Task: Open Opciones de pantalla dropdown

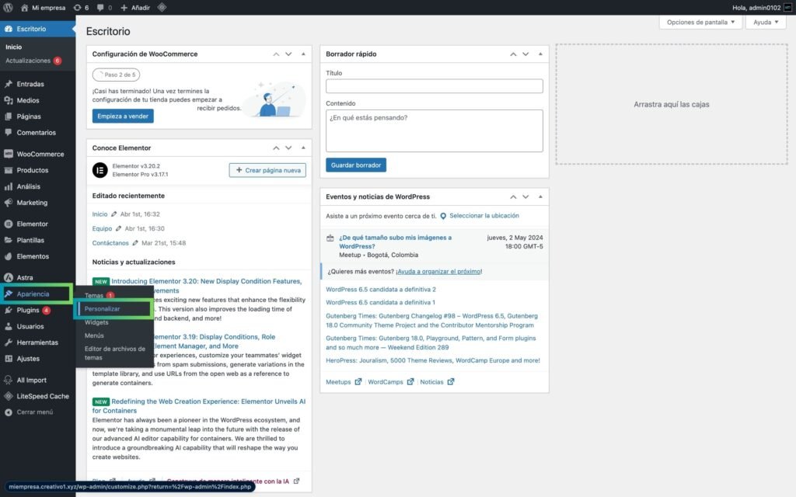Action: [x=700, y=23]
